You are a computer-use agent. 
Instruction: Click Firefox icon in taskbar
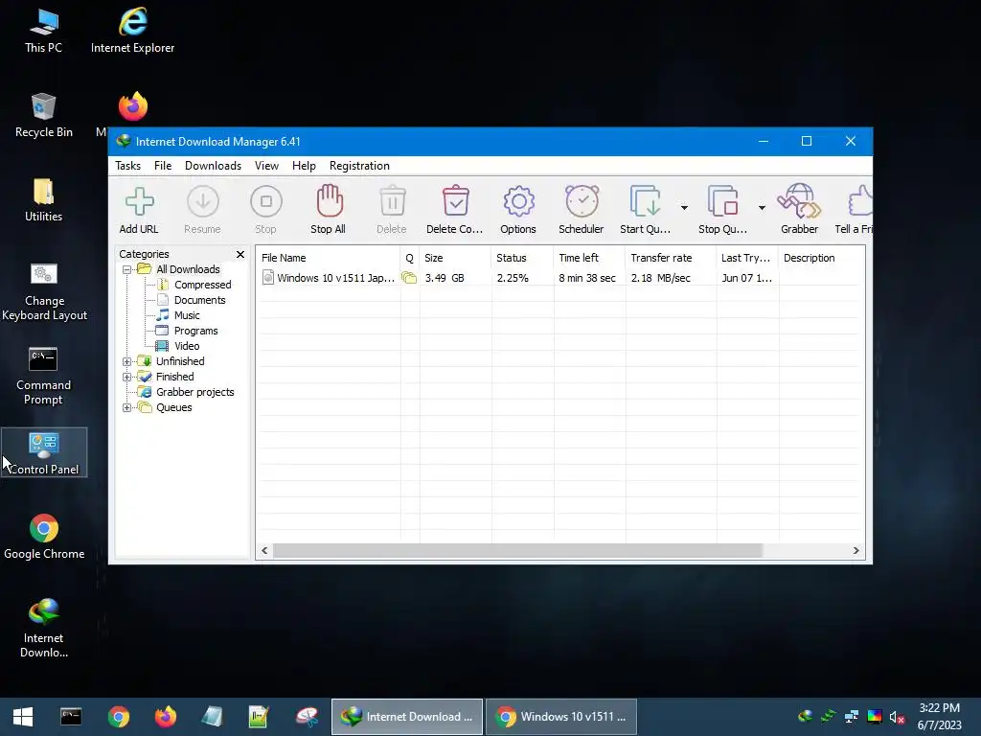coord(166,717)
